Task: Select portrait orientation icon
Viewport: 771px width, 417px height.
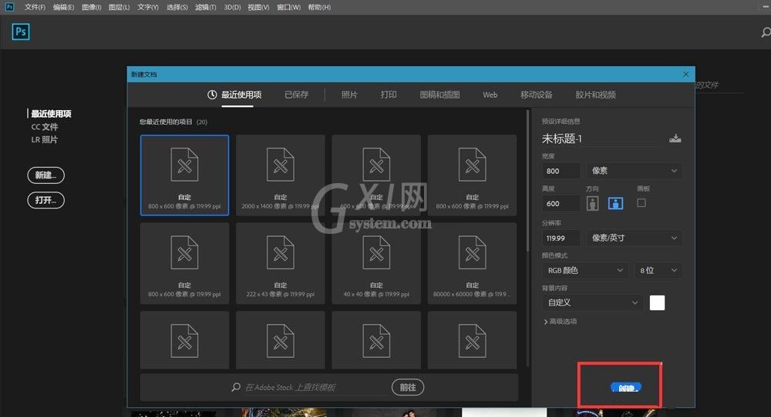Action: click(x=592, y=203)
